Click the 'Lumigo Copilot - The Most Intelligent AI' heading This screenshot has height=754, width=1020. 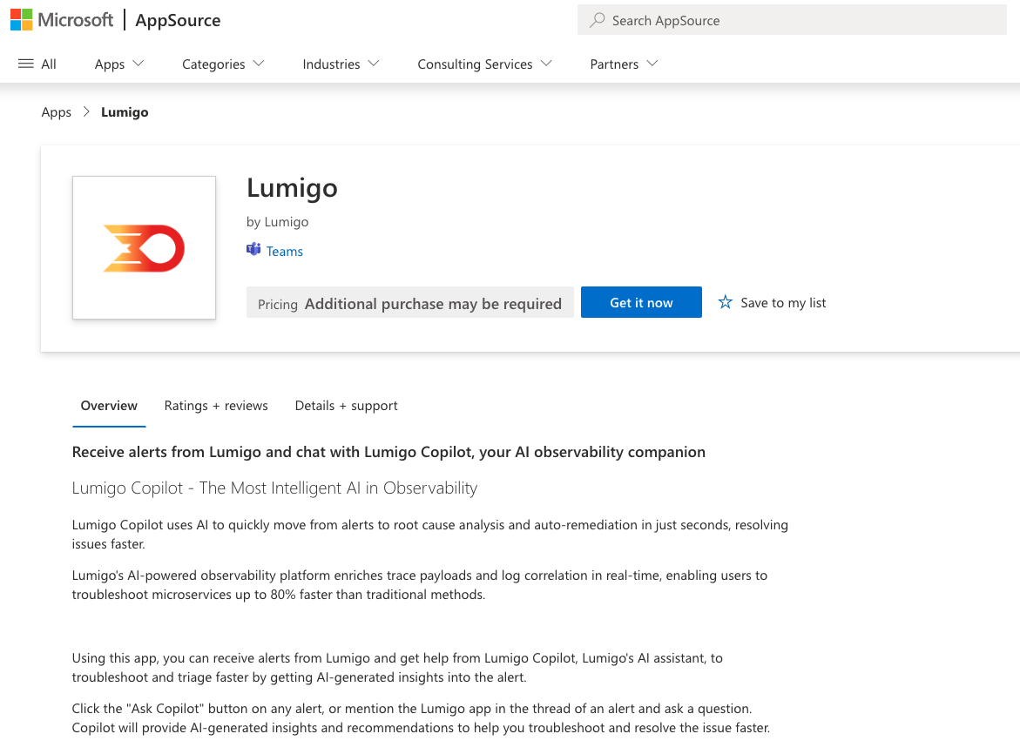274,488
